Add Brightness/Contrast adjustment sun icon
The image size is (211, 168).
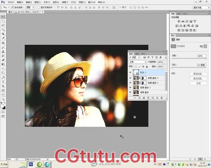point(179,21)
